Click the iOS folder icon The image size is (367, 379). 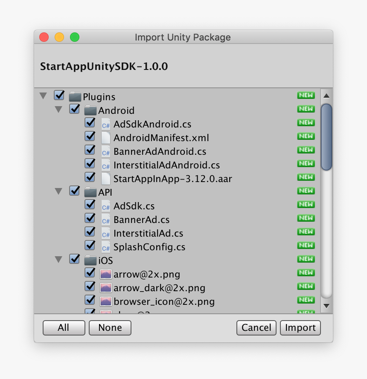tap(90, 260)
